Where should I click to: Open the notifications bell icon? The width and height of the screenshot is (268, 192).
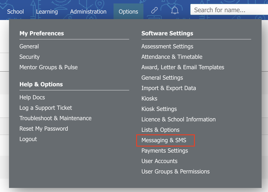[x=175, y=11]
